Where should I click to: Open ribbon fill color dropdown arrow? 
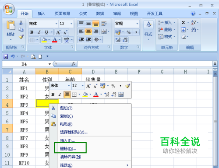click(49, 40)
